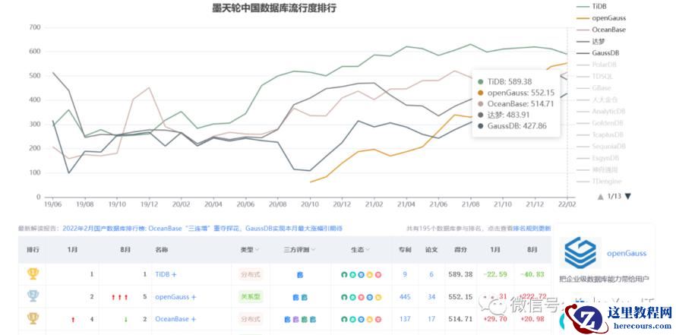Click the 专利 column header
This screenshot has height=335, width=676.
click(x=405, y=250)
